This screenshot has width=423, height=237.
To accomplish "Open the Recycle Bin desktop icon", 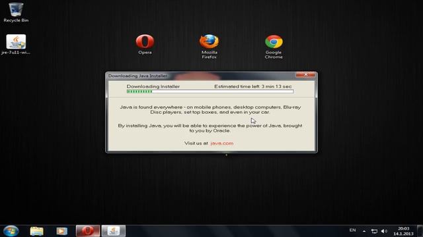I will click(x=16, y=12).
